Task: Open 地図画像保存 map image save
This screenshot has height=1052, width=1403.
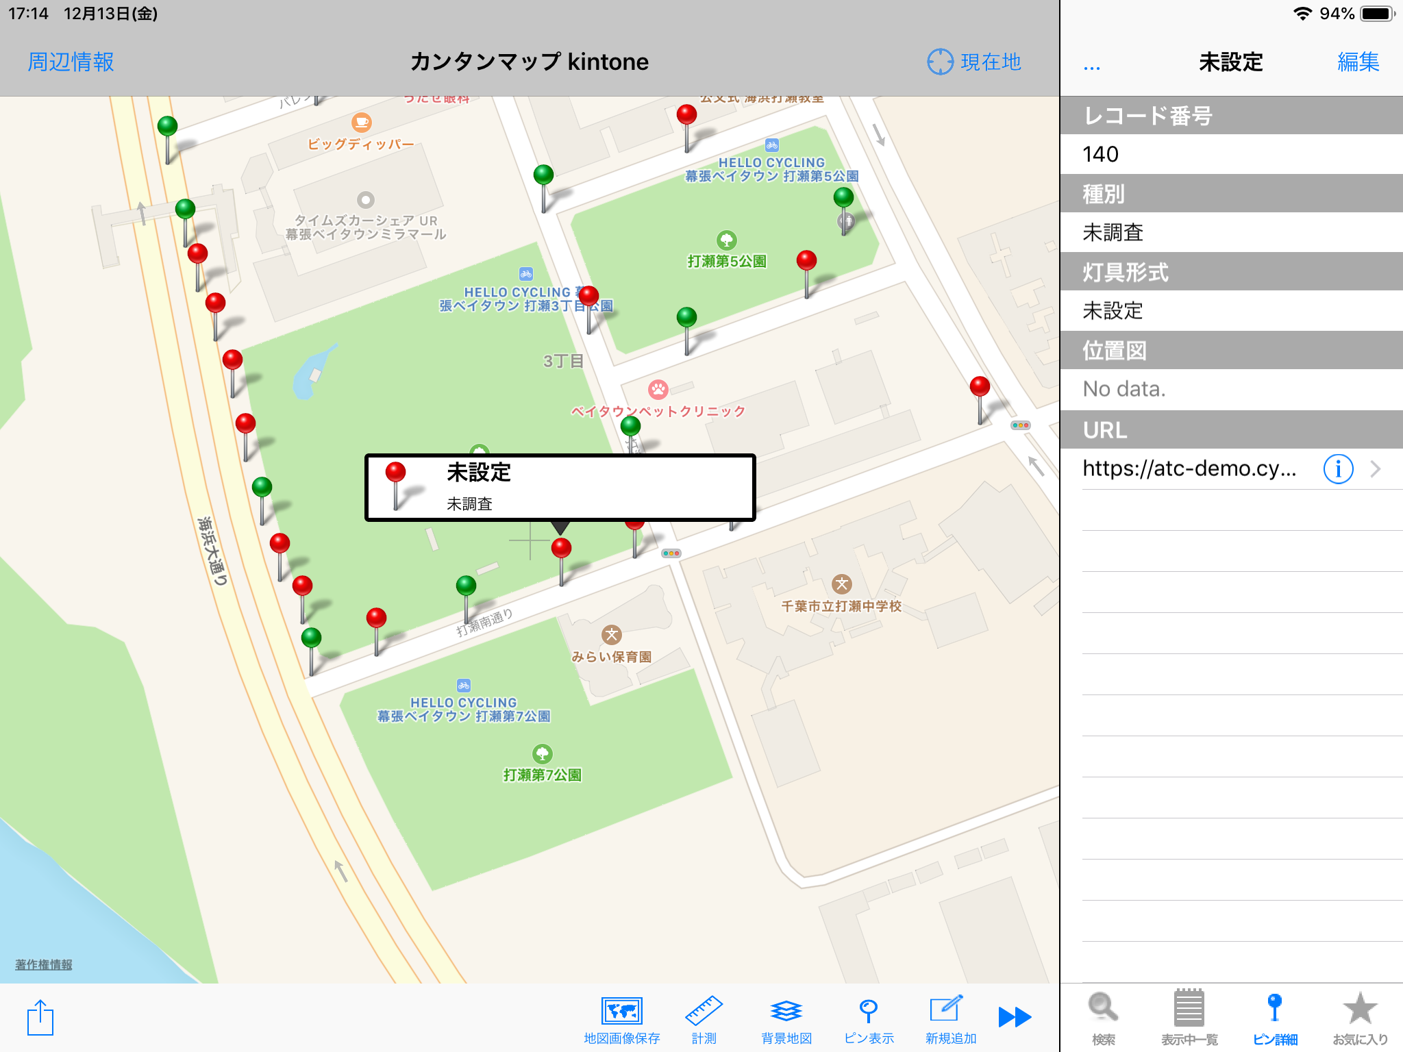Action: pyautogui.click(x=621, y=1020)
